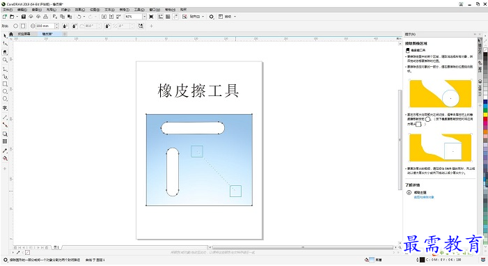Choose the round eraser nib shape

click(15, 26)
